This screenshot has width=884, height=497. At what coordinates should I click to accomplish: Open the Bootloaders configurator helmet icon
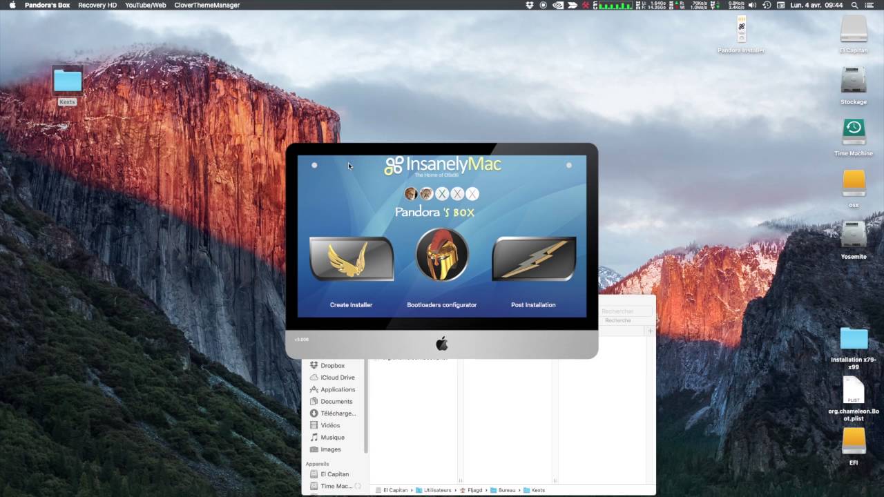pos(442,254)
